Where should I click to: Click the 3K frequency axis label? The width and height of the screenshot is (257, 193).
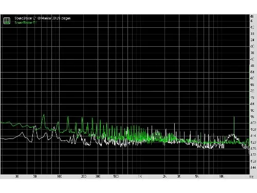click(x=179, y=177)
